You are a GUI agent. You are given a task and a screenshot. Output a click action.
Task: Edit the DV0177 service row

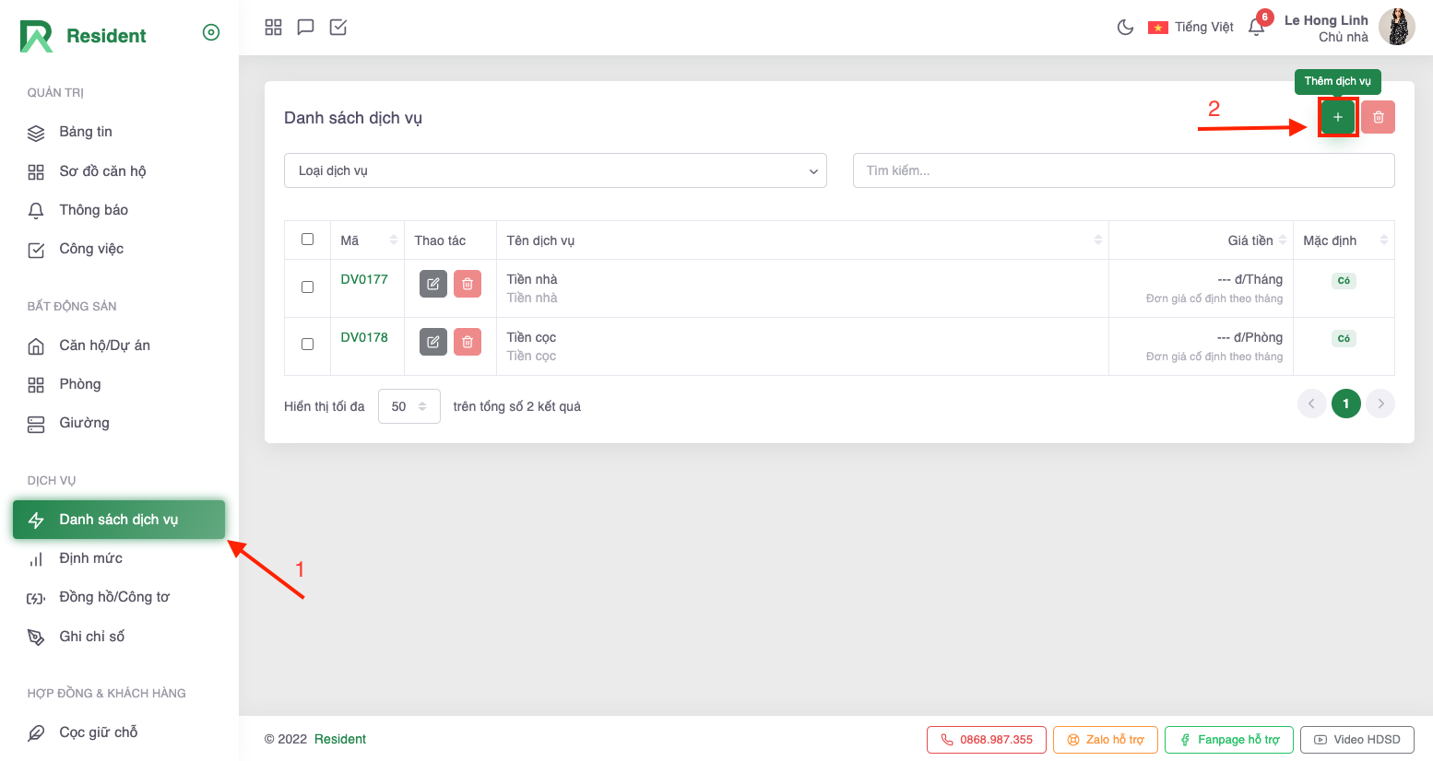(x=432, y=284)
